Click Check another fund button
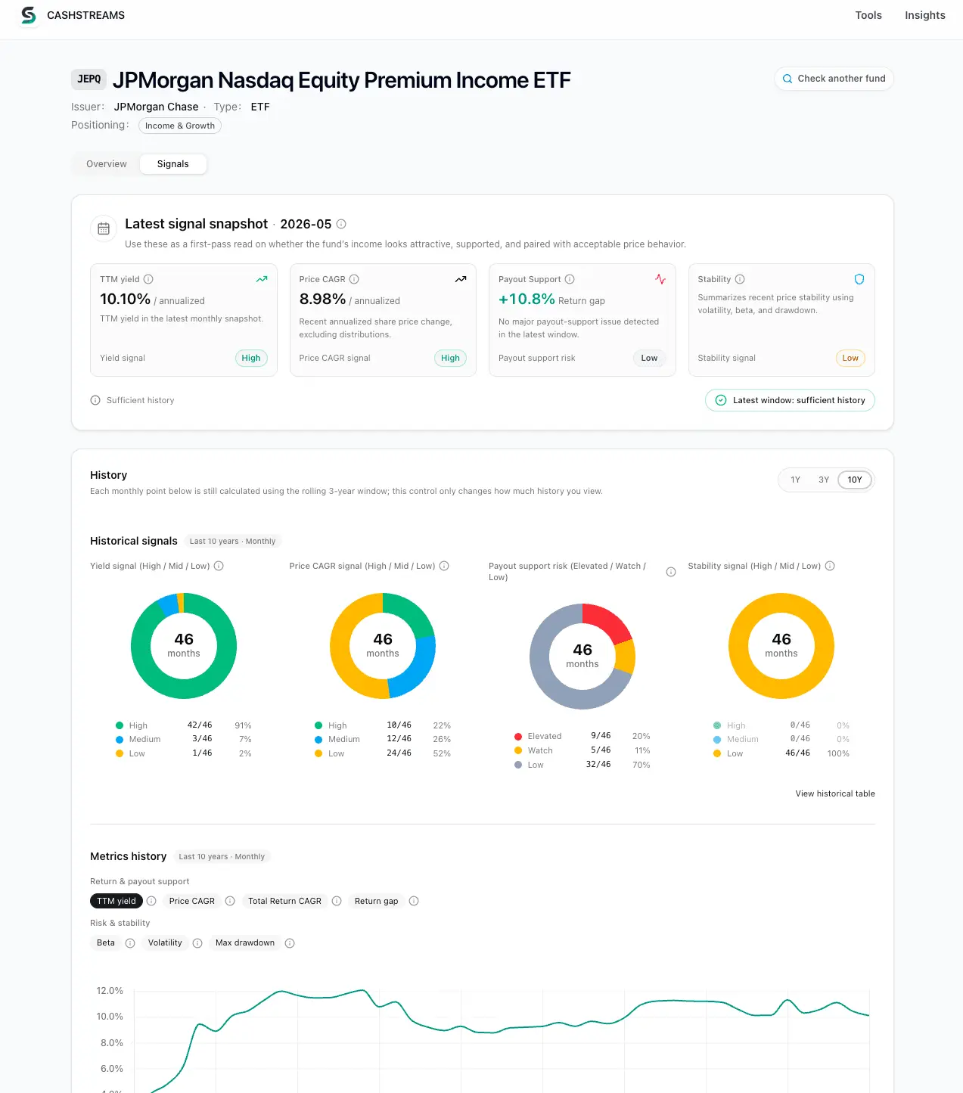The height and width of the screenshot is (1093, 963). click(834, 79)
